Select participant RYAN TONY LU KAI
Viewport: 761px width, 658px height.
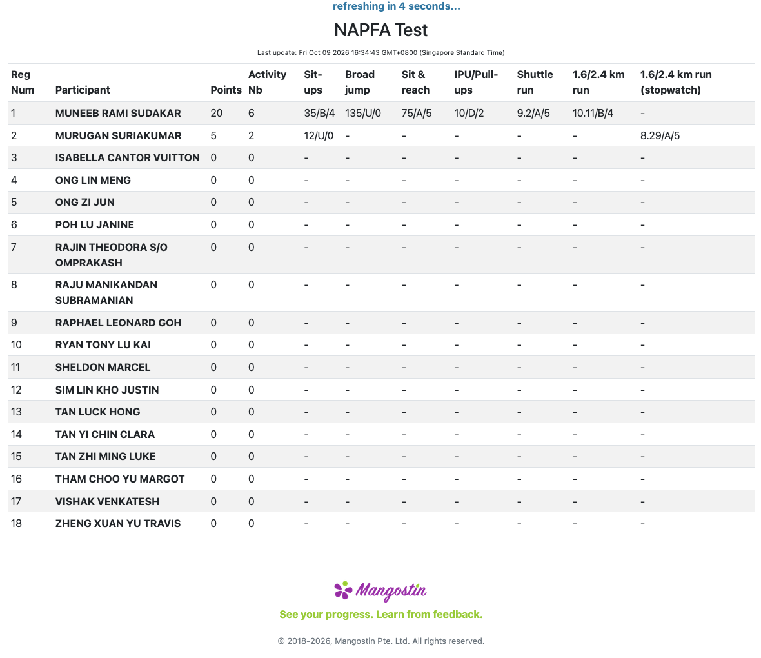(103, 344)
